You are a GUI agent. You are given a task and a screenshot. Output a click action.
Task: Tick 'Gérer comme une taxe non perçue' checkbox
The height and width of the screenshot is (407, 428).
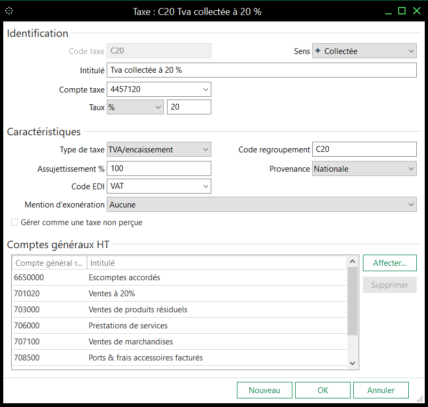click(x=15, y=222)
